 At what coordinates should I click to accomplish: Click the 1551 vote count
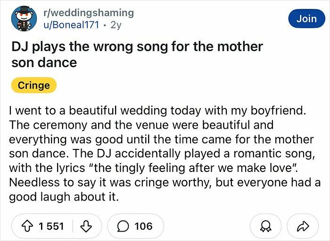51,226
